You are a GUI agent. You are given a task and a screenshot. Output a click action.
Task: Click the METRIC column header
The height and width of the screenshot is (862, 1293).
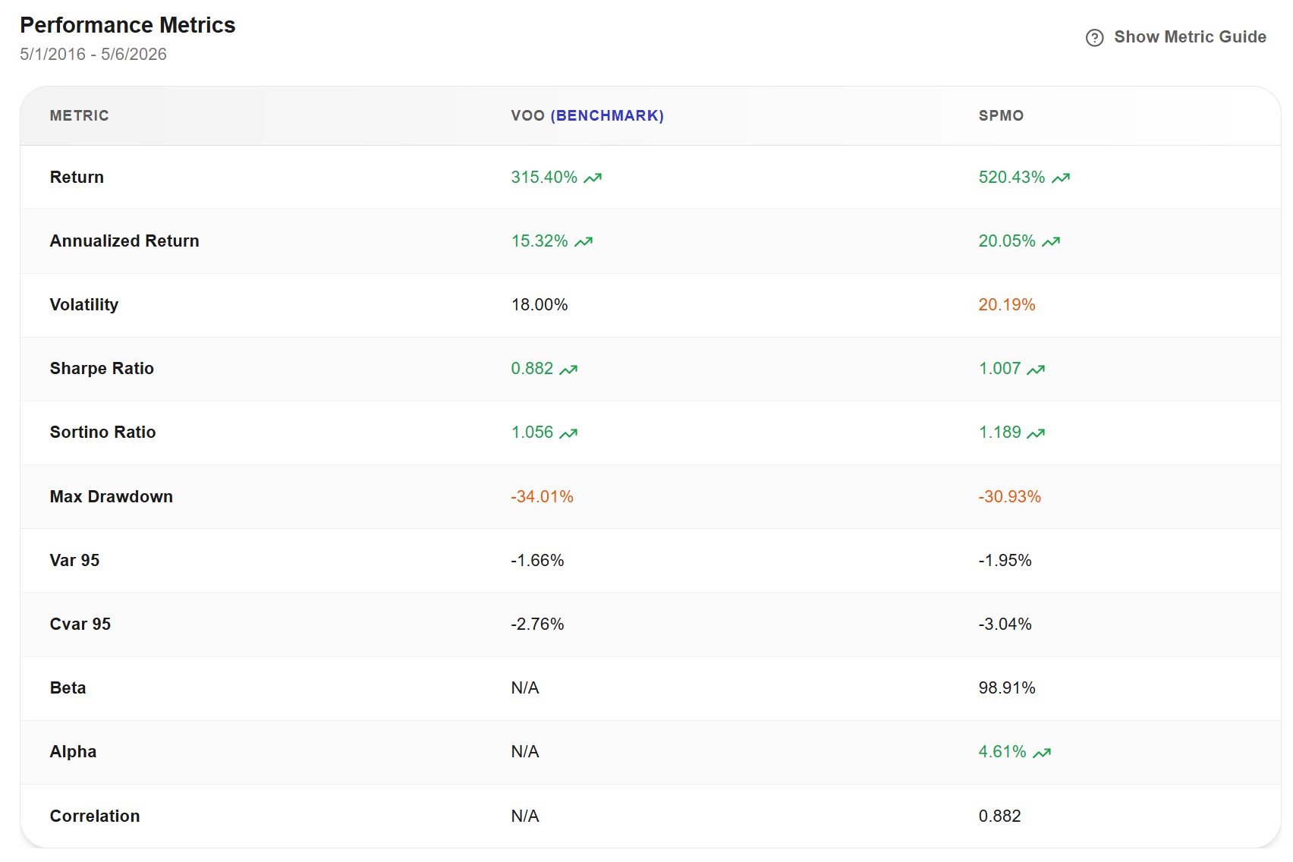(x=80, y=115)
